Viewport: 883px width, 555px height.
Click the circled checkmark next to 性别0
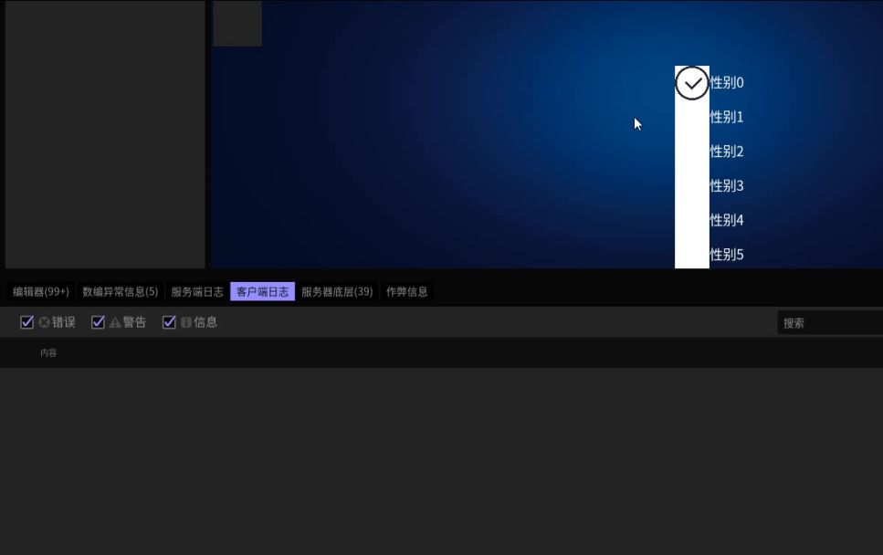click(692, 83)
